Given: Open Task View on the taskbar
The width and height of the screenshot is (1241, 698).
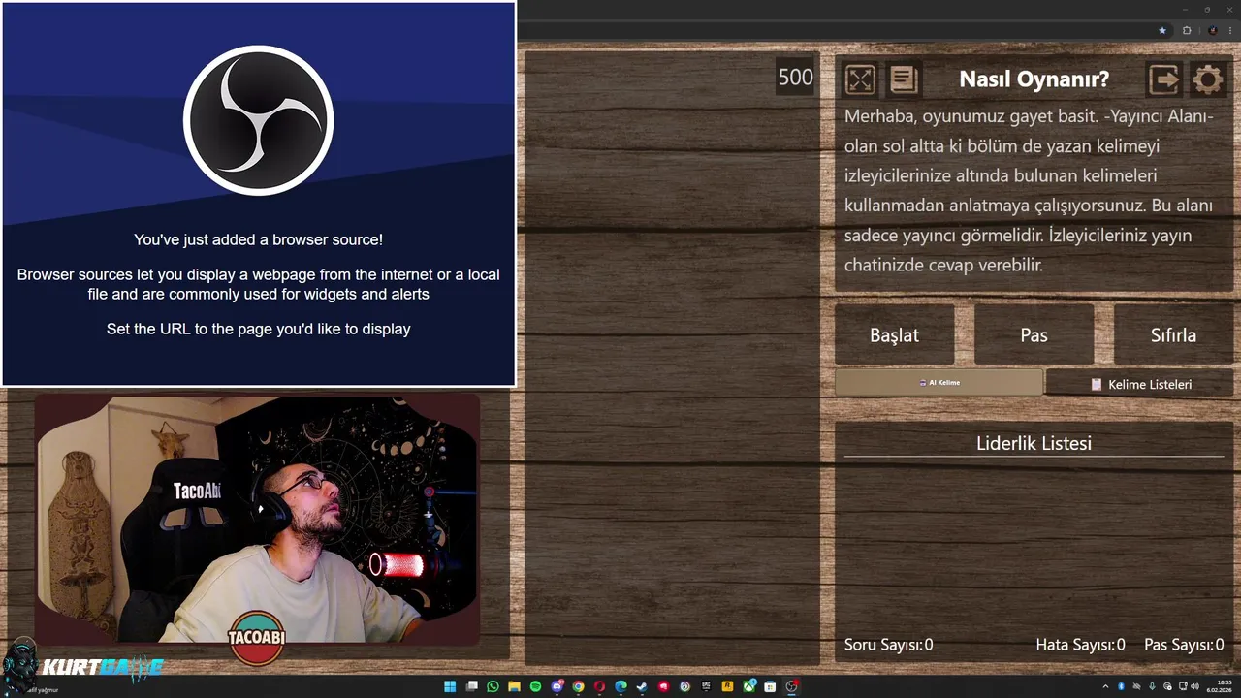Looking at the screenshot, I should 472,686.
